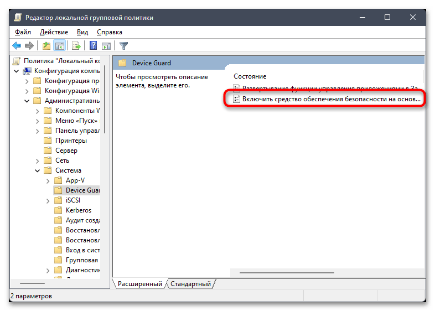Screen dimensions: 435x311
Task: Select the Диагностика folder
Action: (x=77, y=270)
